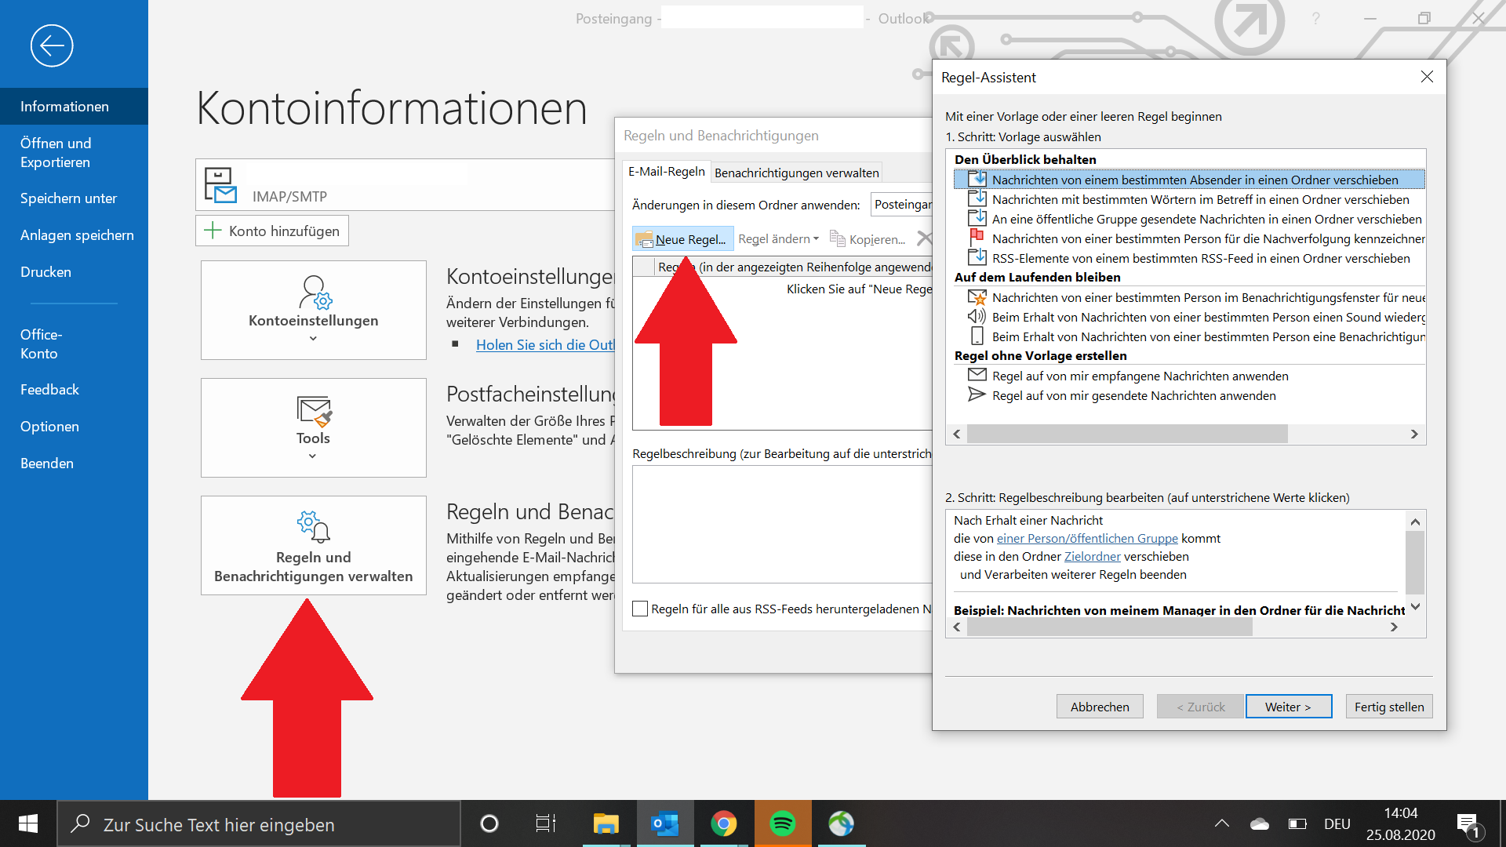Click the RSS-Feed move-to-folder icon
Image resolution: width=1506 pixels, height=847 pixels.
[977, 257]
